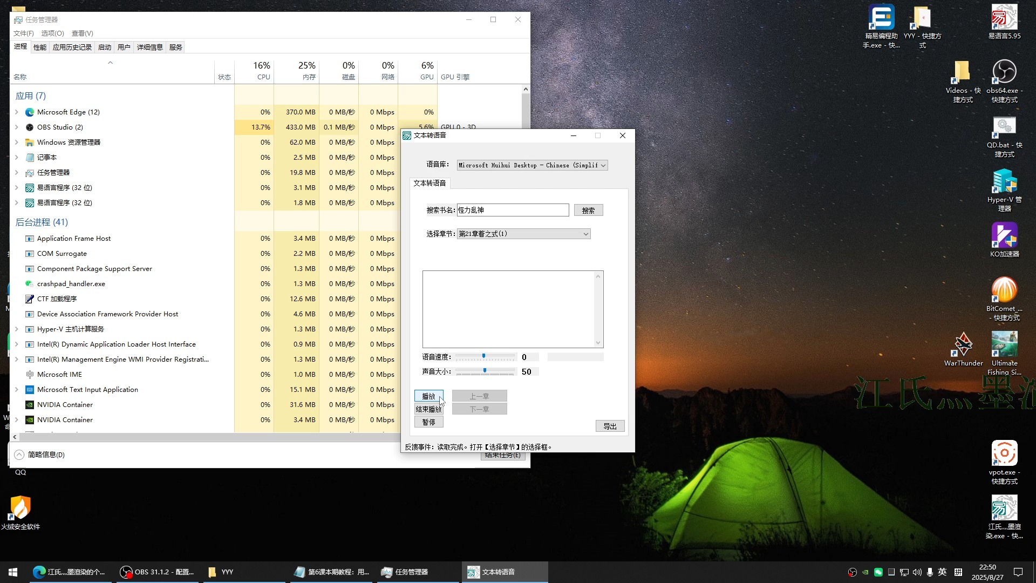This screenshot has width=1036, height=583.
Task: Click 语音速度 slider thumb
Action: 483,356
